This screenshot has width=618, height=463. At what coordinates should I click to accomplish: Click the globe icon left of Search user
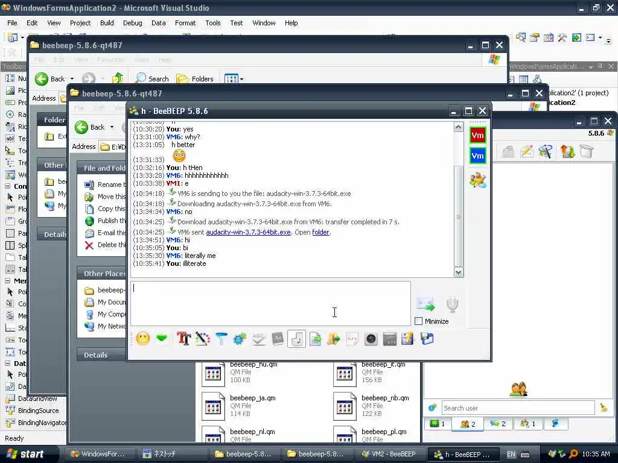[432, 408]
